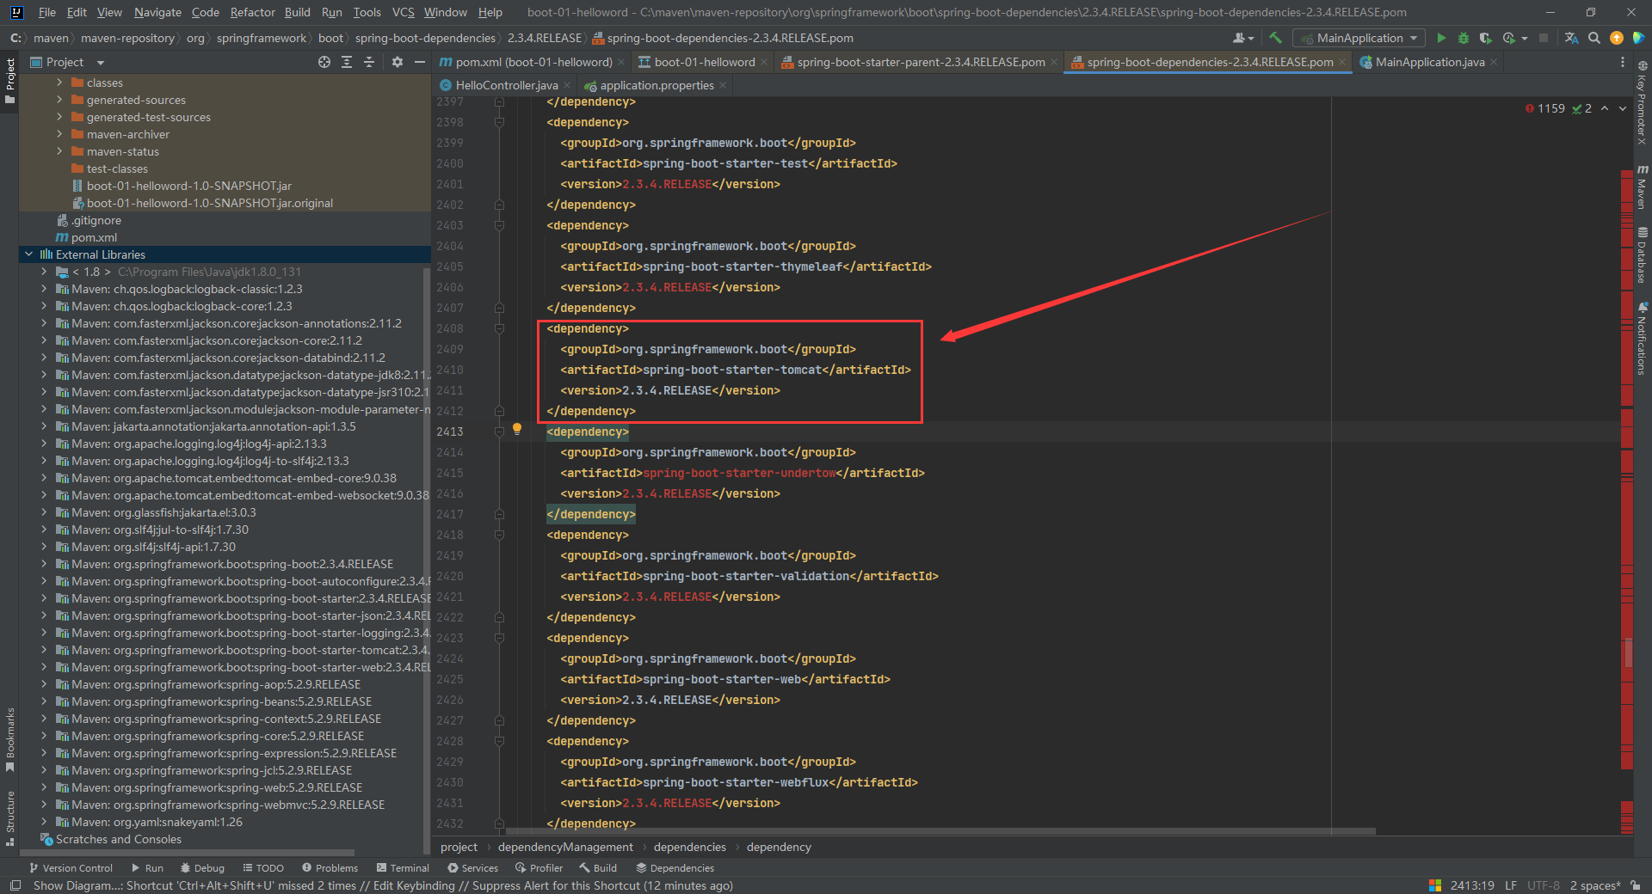Toggle tool window bars icon at bottom-left corner
Screen dimensions: 1652x894
pos(15,885)
